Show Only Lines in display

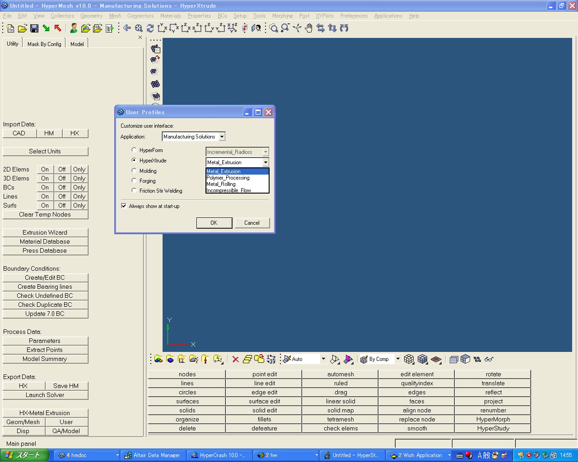pyautogui.click(x=79, y=196)
